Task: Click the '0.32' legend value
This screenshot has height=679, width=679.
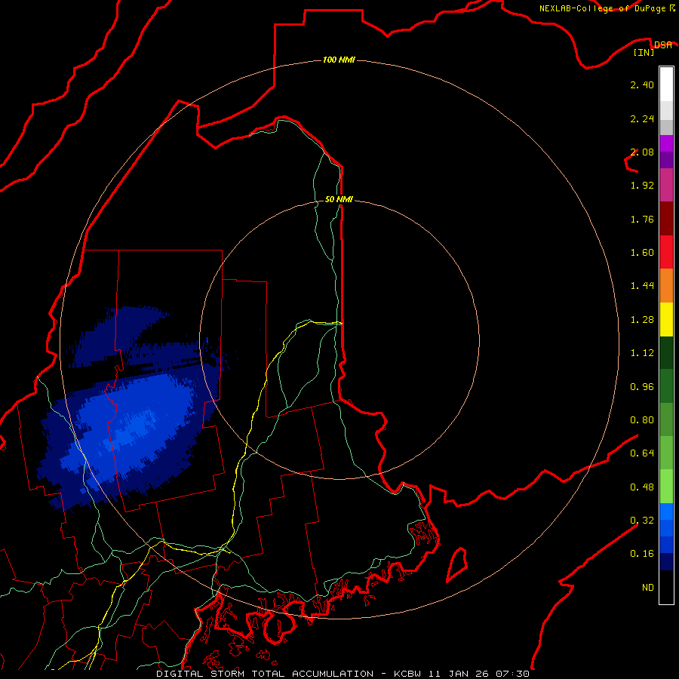Action: pos(642,521)
